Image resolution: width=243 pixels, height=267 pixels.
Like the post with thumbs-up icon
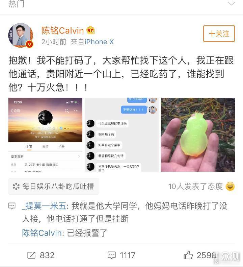(x=188, y=255)
